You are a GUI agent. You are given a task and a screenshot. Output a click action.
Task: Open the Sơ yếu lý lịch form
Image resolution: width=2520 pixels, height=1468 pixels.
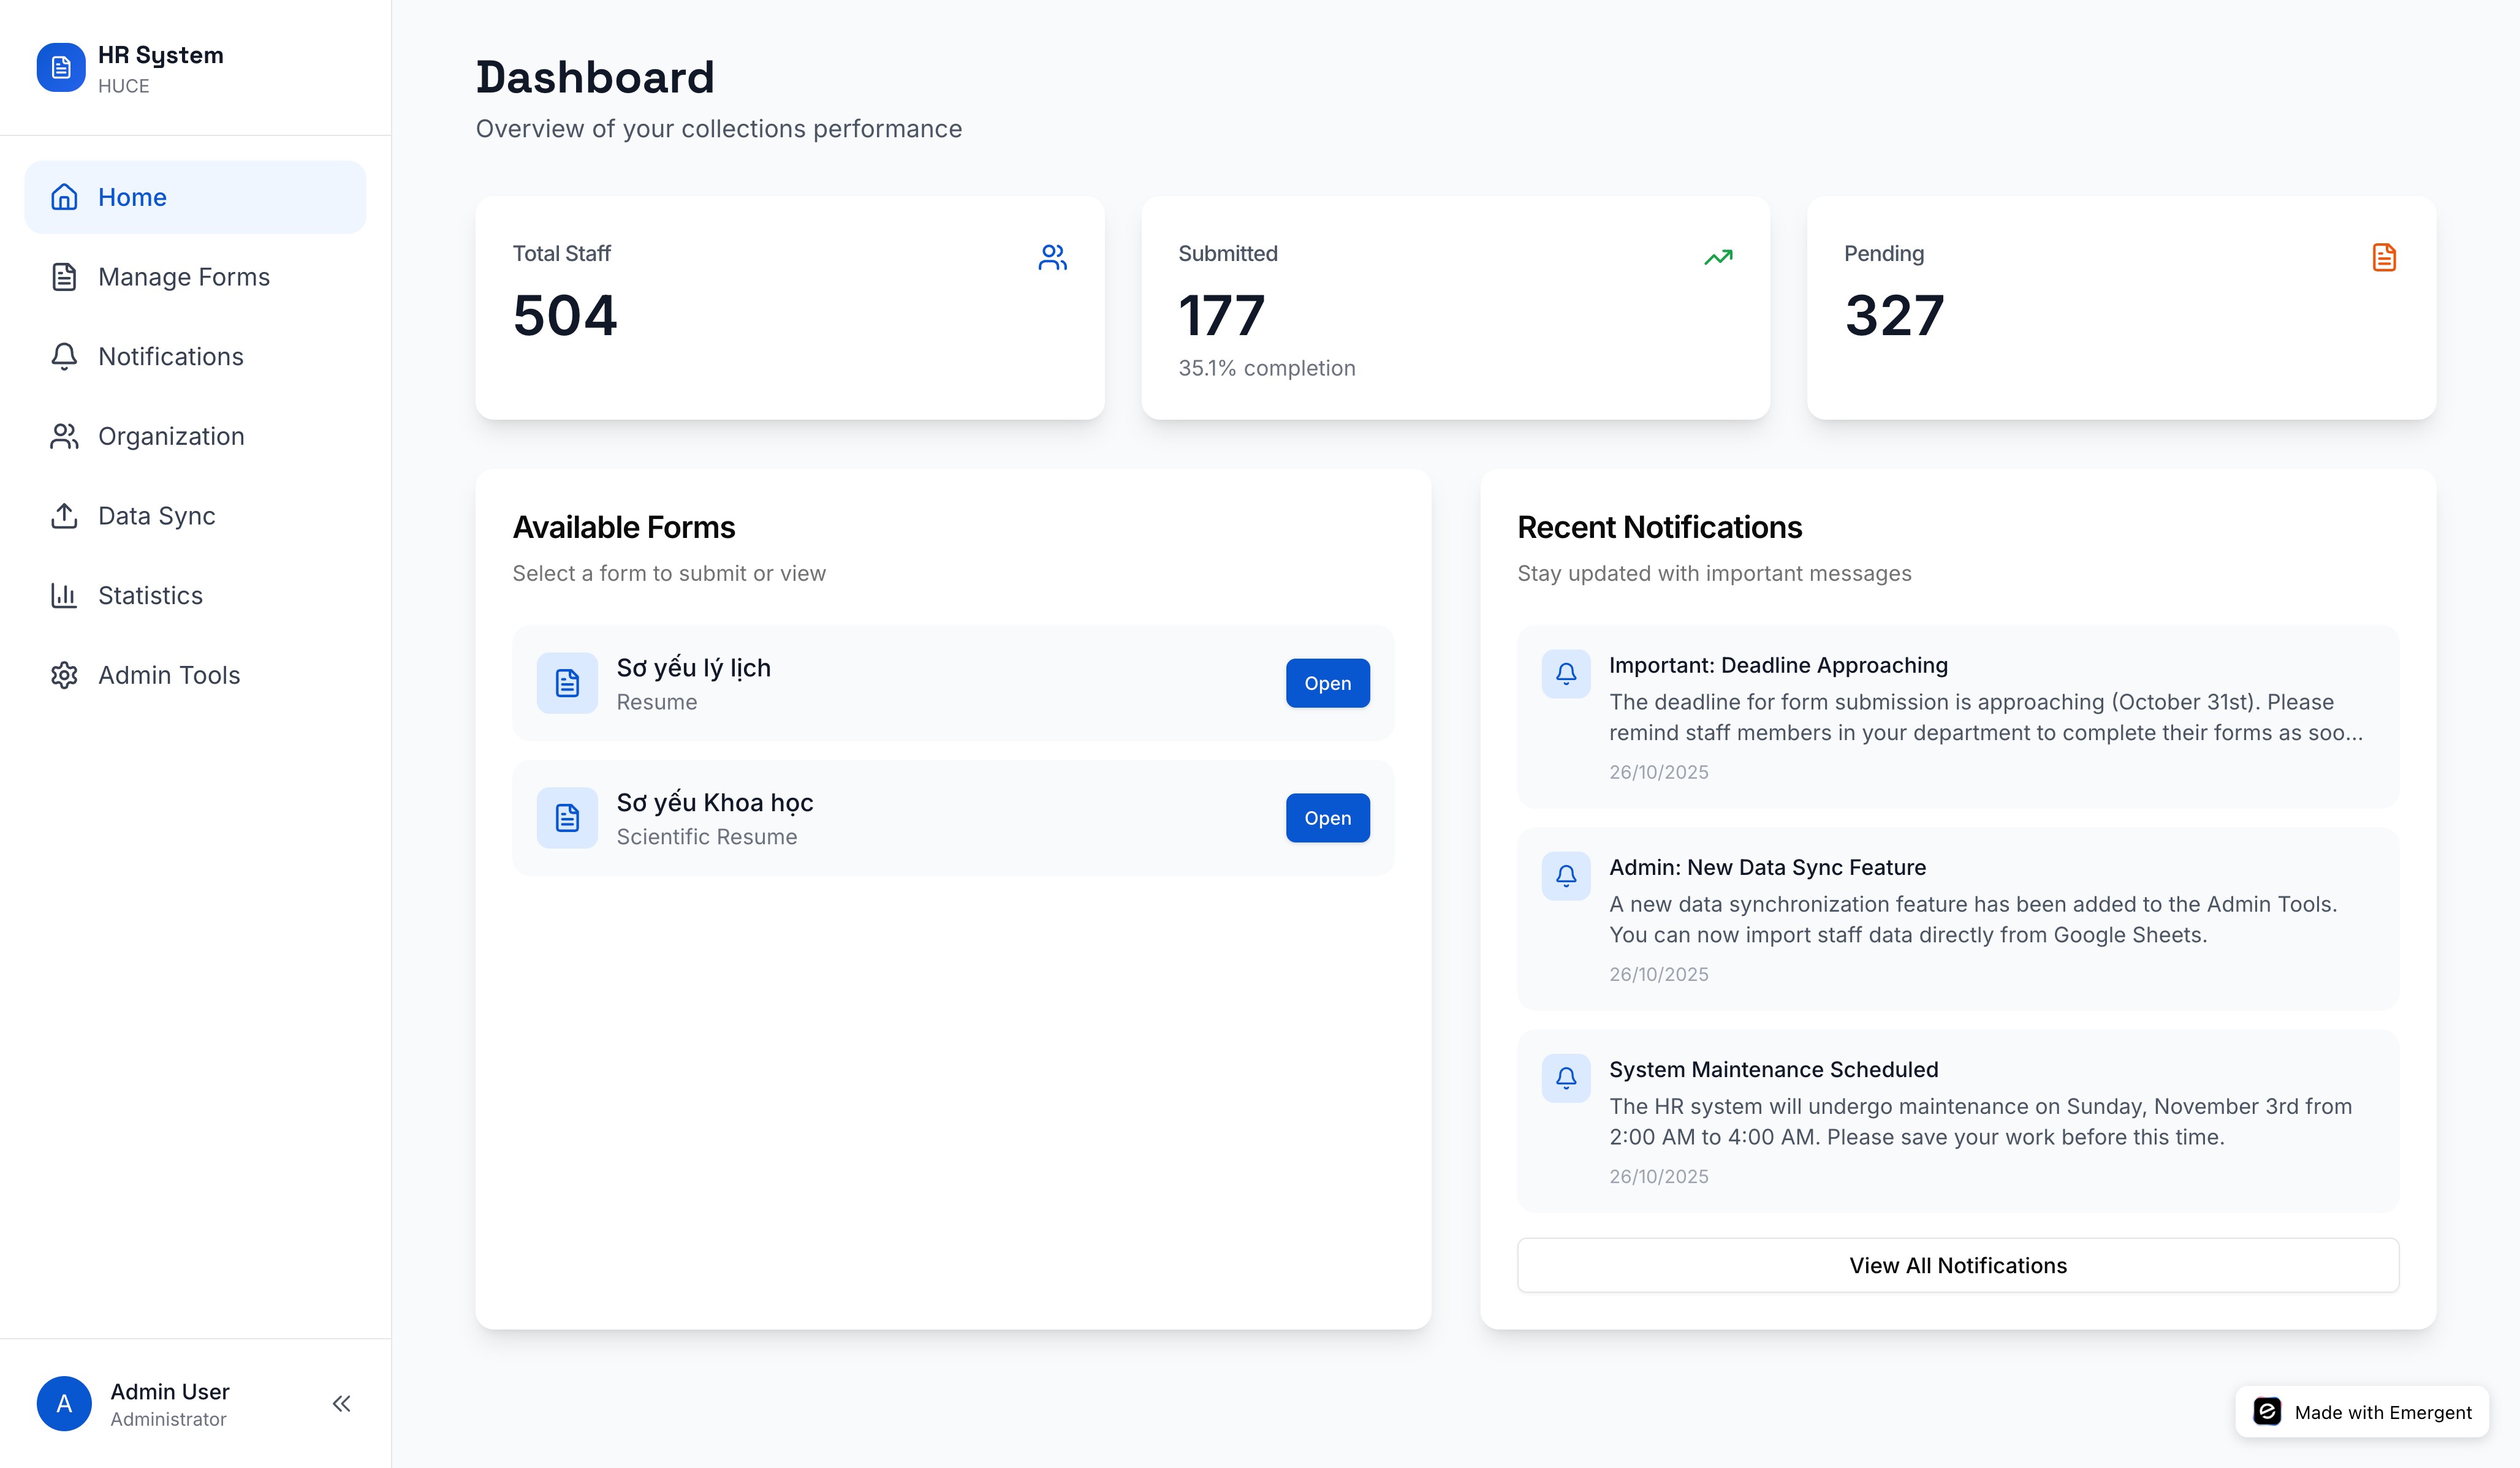[x=1327, y=683]
